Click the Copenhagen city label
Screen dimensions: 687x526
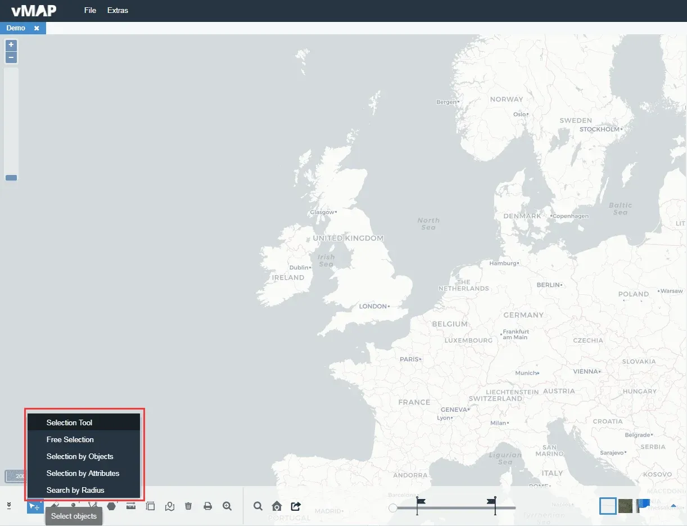click(x=570, y=216)
